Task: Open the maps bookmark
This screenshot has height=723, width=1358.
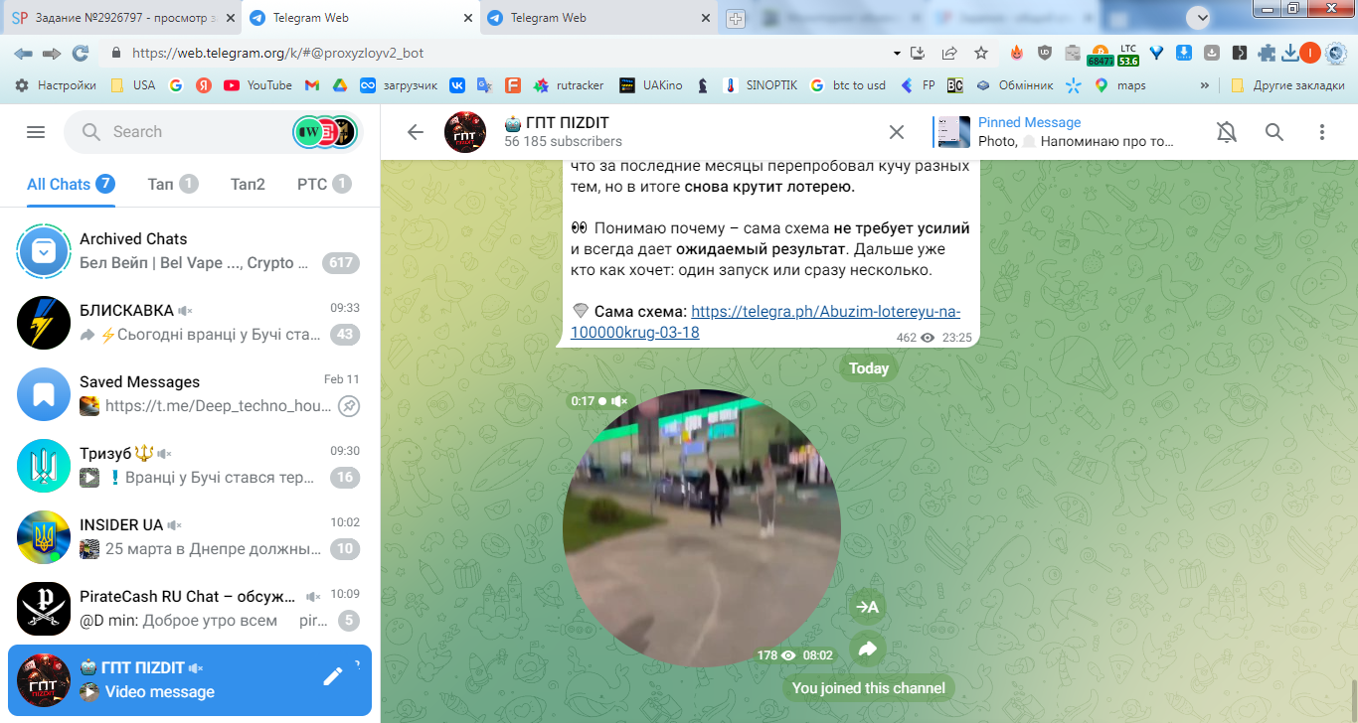Action: tap(1120, 85)
